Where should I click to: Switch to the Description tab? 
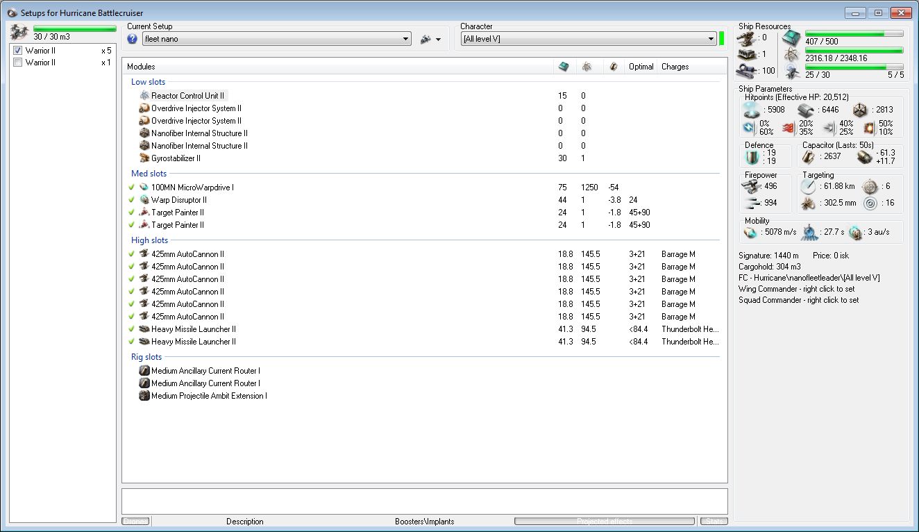[x=245, y=521]
